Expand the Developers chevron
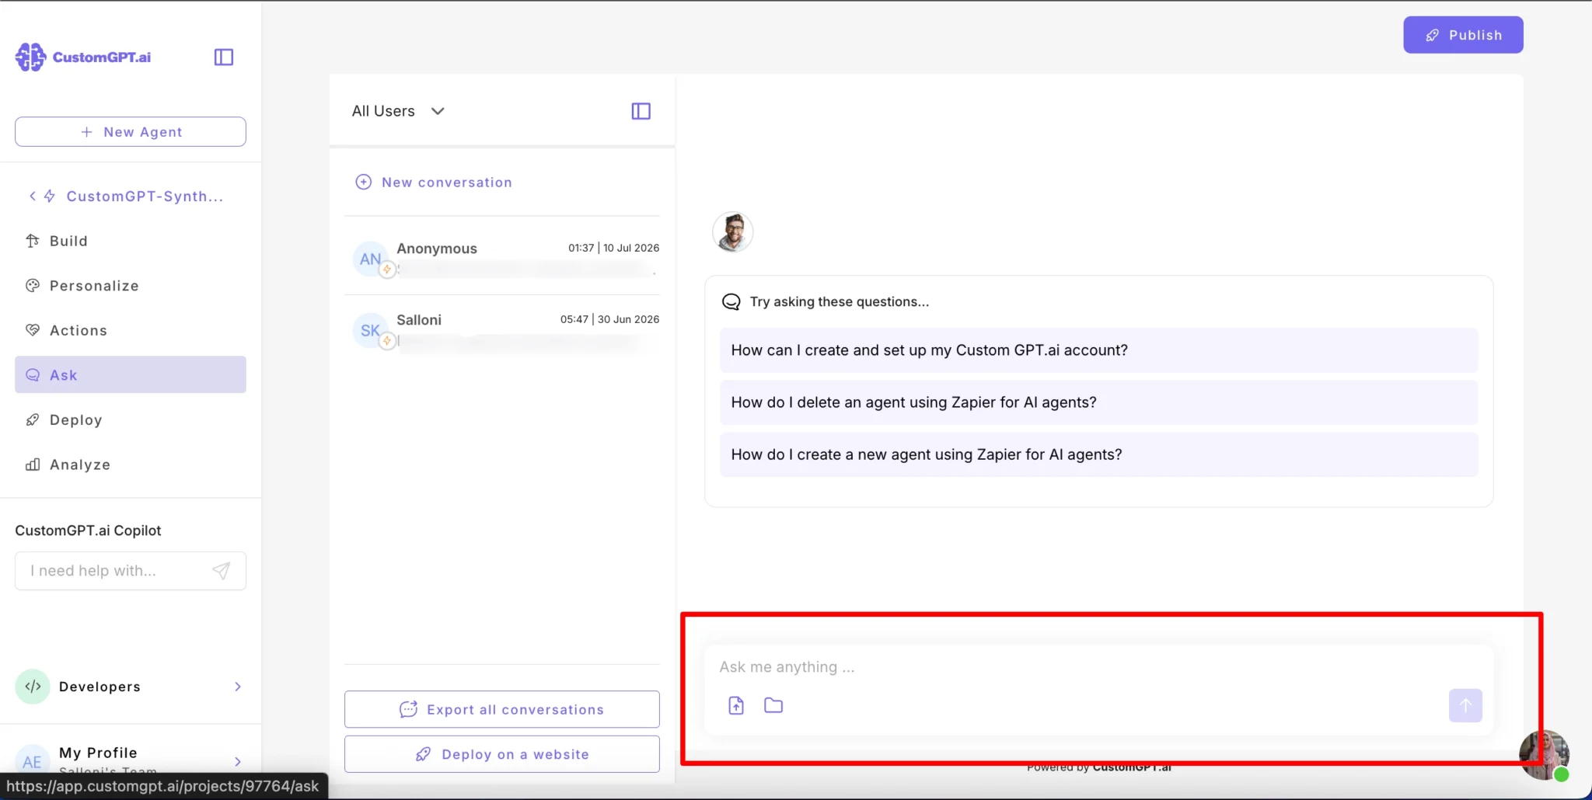 point(238,687)
